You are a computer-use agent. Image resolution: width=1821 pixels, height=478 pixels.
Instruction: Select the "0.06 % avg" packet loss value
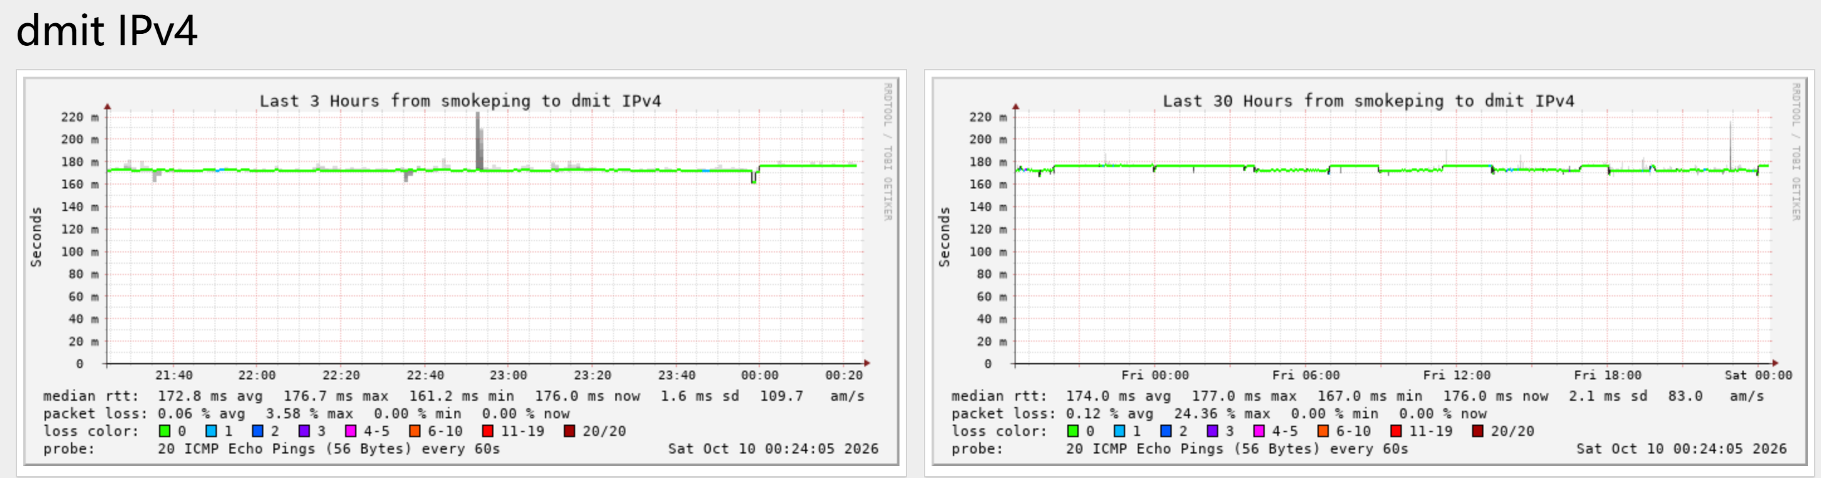[x=202, y=414]
